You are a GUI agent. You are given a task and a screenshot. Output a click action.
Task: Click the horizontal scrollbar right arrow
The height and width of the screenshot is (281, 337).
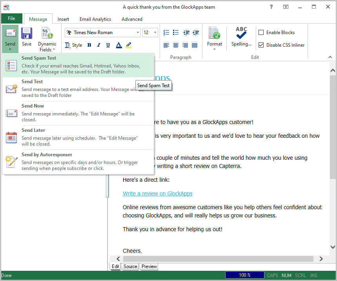point(321,259)
